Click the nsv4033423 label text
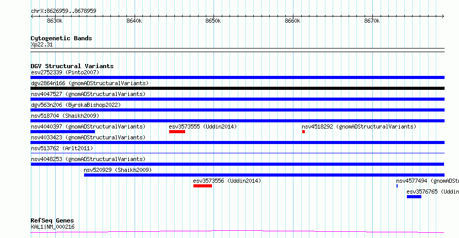The width and height of the screenshot is (459, 238). tap(88, 137)
